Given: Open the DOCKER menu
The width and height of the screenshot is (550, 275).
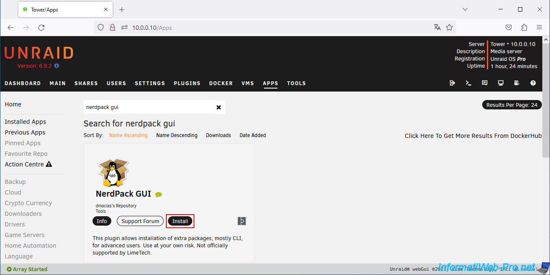Looking at the screenshot, I should click(x=221, y=83).
